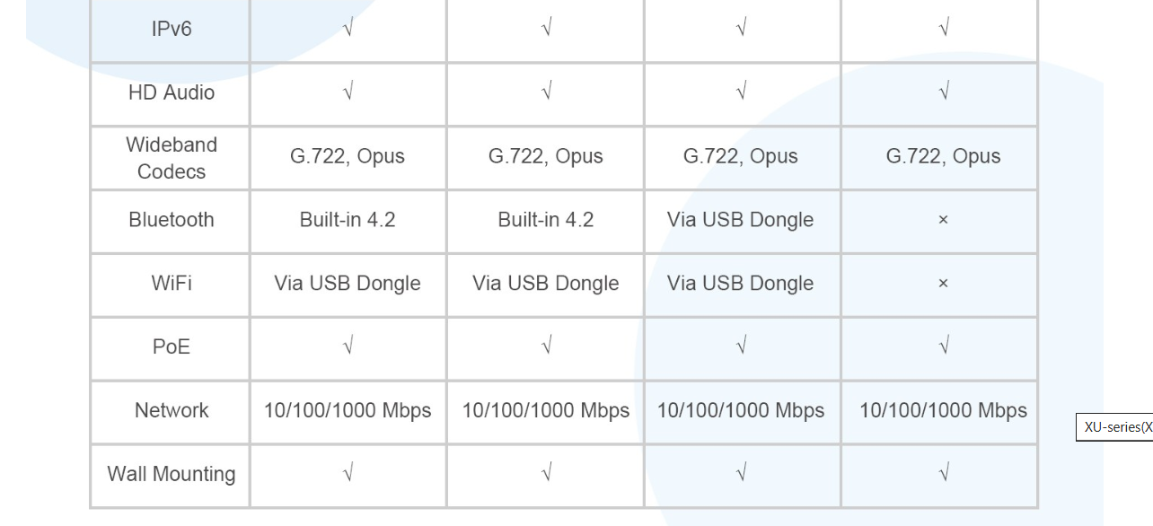Click the PoE row label
This screenshot has width=1153, height=526.
tap(171, 347)
